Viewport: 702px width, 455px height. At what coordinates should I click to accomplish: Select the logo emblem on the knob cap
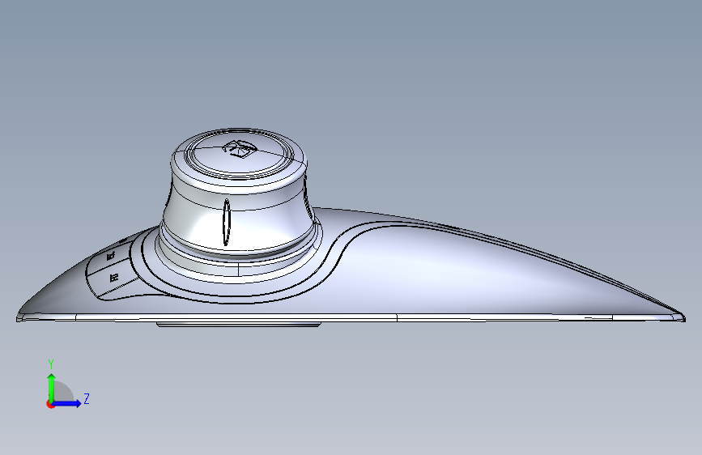240,148
